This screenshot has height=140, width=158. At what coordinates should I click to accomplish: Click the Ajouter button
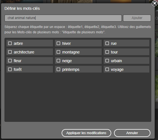click(137, 18)
